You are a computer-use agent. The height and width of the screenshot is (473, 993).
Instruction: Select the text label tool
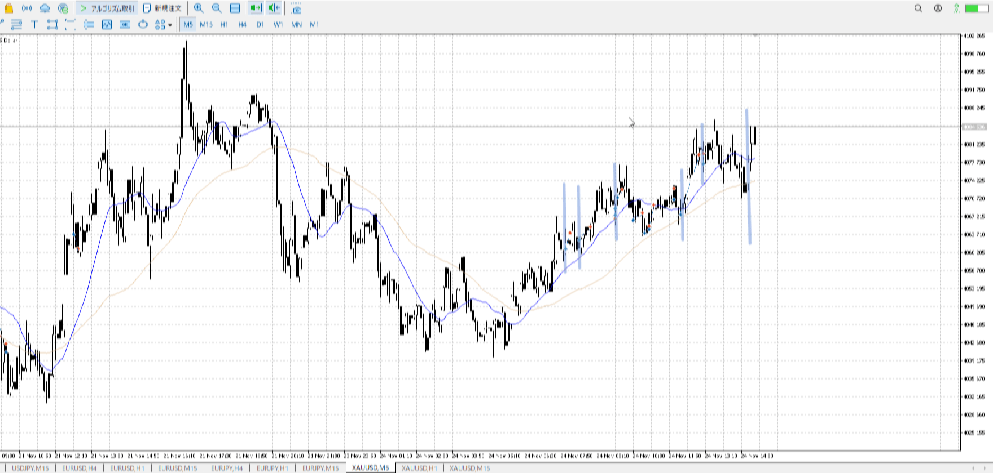[34, 24]
